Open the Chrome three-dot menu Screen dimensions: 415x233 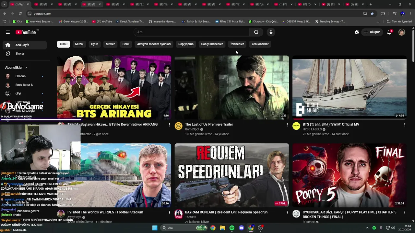coord(410,14)
